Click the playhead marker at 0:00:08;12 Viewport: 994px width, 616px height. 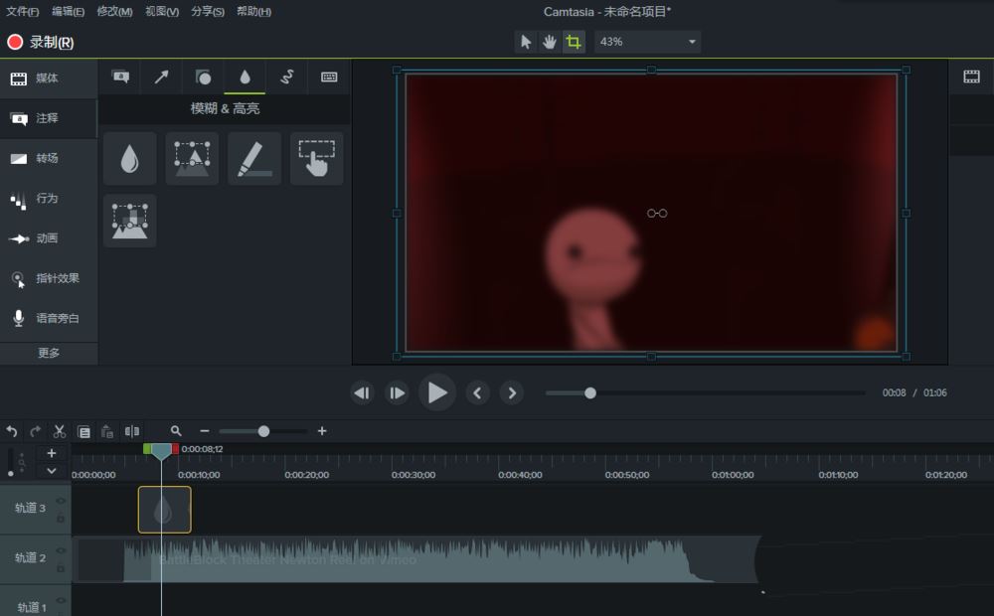pos(161,451)
